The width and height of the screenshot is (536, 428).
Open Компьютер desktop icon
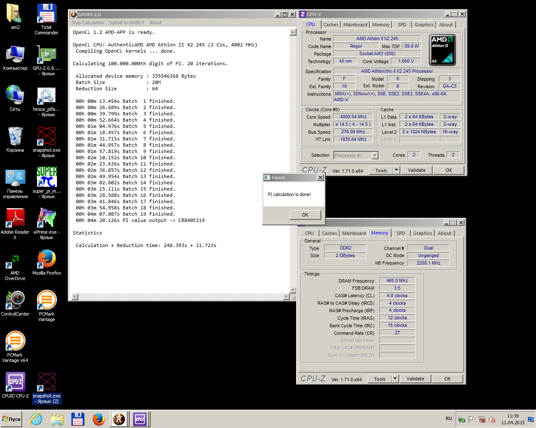(x=15, y=58)
